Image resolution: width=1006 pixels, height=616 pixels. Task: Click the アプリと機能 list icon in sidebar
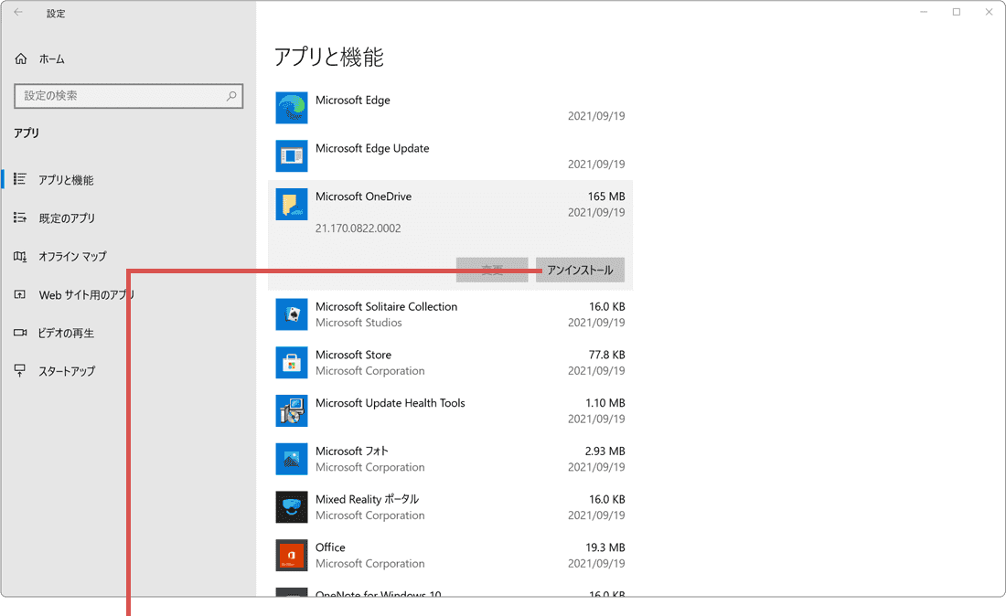[x=20, y=179]
